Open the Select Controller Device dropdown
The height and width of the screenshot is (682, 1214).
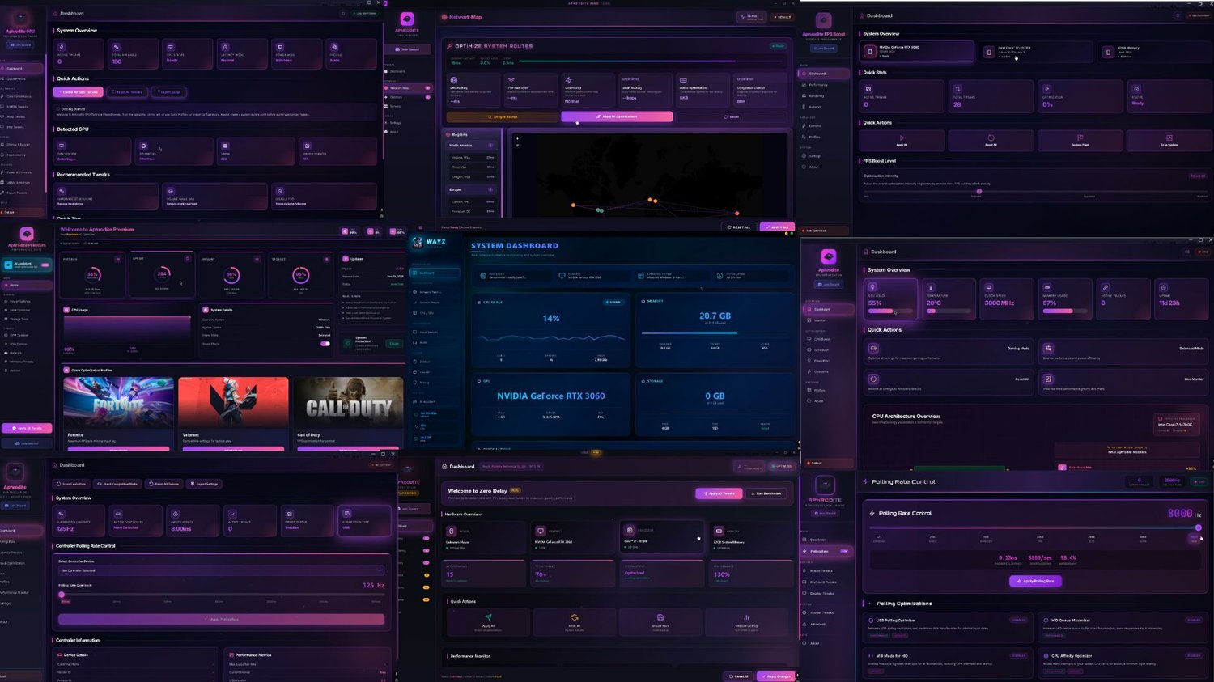point(221,570)
